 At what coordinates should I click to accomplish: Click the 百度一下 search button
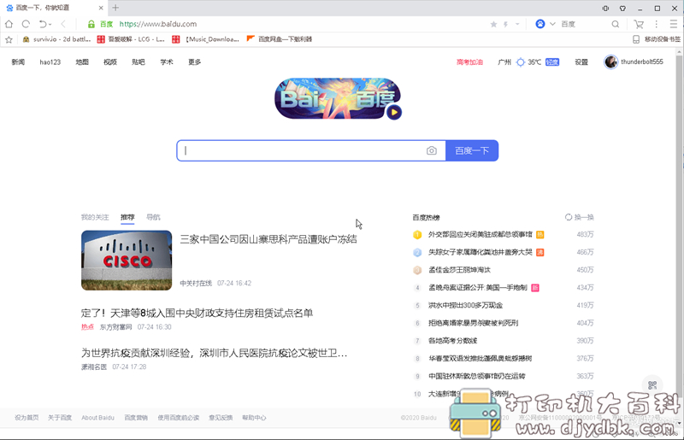click(x=472, y=150)
